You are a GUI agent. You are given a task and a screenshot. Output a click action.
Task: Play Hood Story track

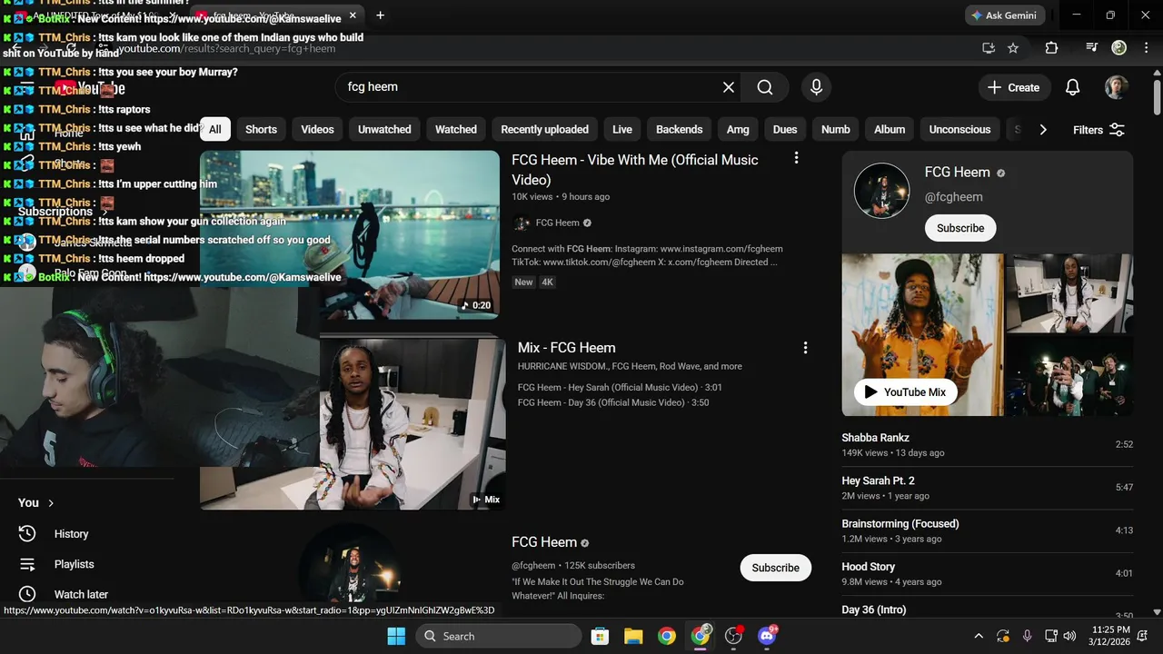987,573
